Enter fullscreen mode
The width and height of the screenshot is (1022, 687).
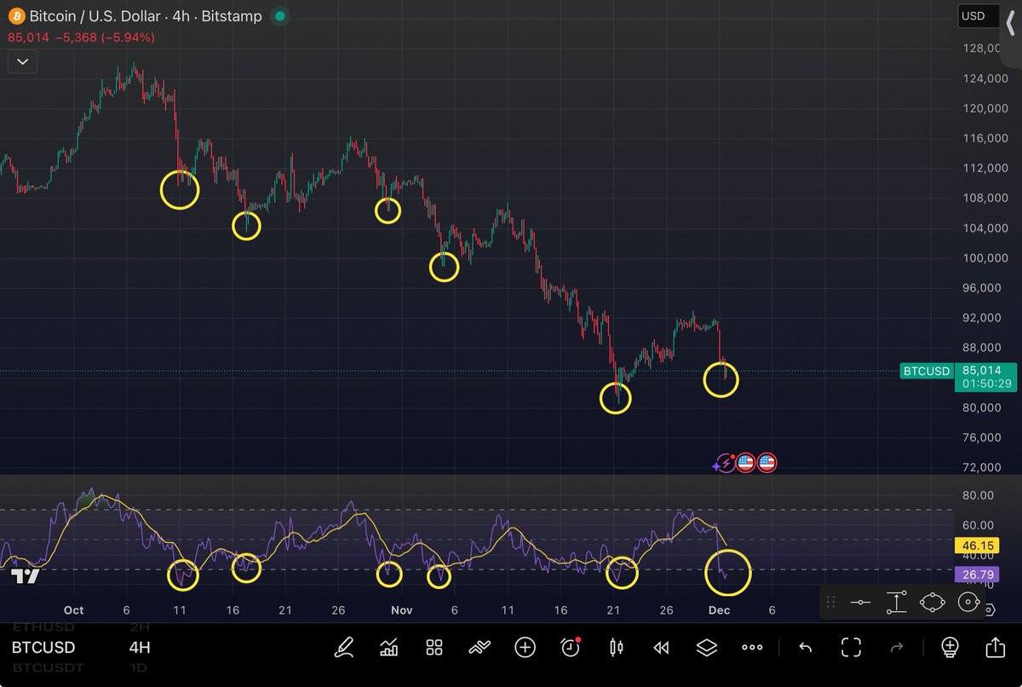click(x=851, y=648)
